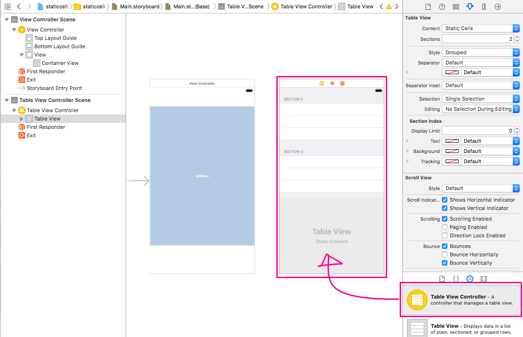The width and height of the screenshot is (523, 337).
Task: Toggle Shows Horizontal Indicator checkbox
Action: point(445,200)
